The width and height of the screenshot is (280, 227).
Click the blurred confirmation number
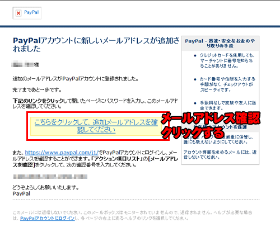click(x=50, y=177)
